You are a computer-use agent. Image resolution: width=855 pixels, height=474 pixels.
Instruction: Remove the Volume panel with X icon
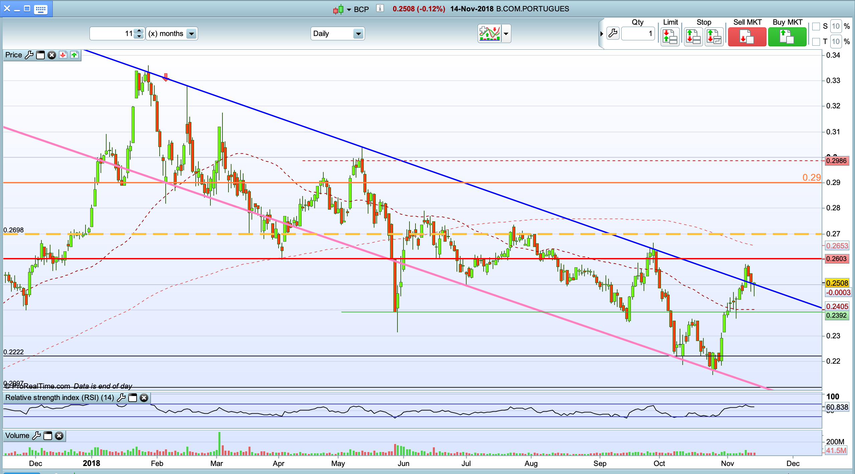pos(59,436)
